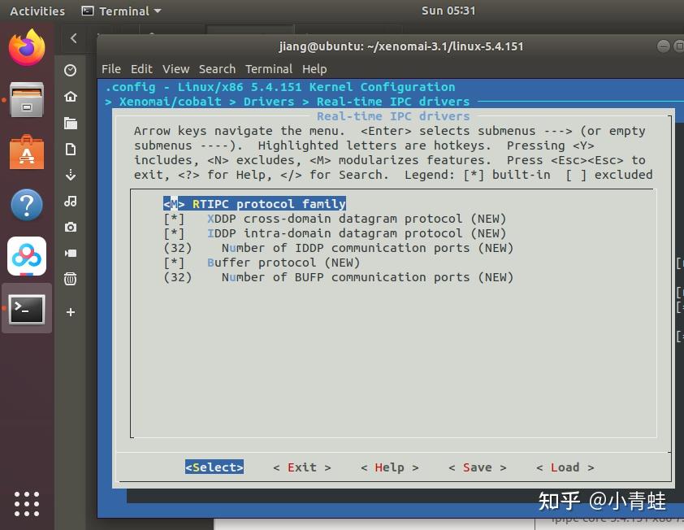The height and width of the screenshot is (530, 684).
Task: Open the View menu
Action: point(175,69)
